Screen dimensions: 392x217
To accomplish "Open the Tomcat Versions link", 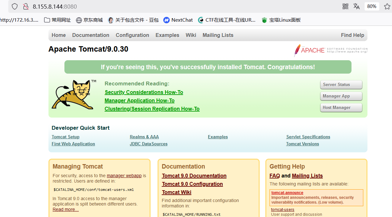I will (x=302, y=144).
